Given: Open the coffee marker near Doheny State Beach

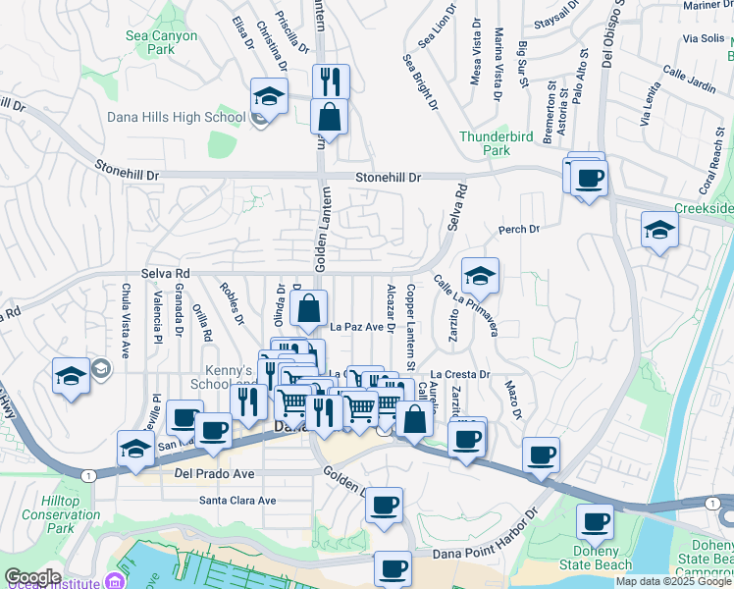Looking at the screenshot, I should coord(594,522).
